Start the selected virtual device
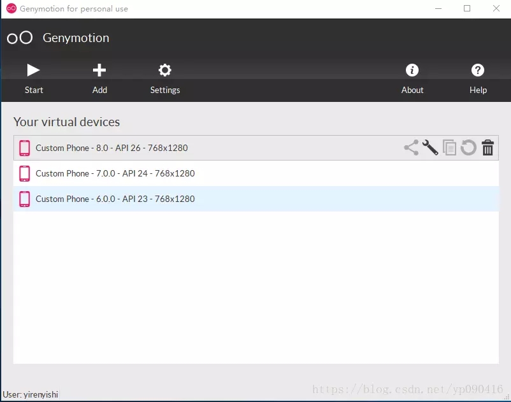 tap(34, 78)
